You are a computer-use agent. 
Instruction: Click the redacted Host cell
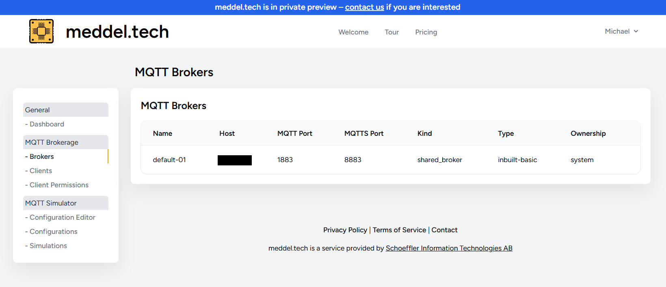click(x=235, y=160)
